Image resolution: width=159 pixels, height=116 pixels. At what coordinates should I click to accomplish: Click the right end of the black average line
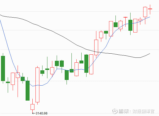coord(149,54)
